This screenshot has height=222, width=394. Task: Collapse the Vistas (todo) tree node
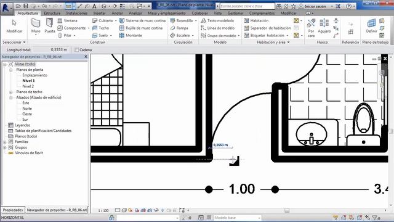[5, 64]
